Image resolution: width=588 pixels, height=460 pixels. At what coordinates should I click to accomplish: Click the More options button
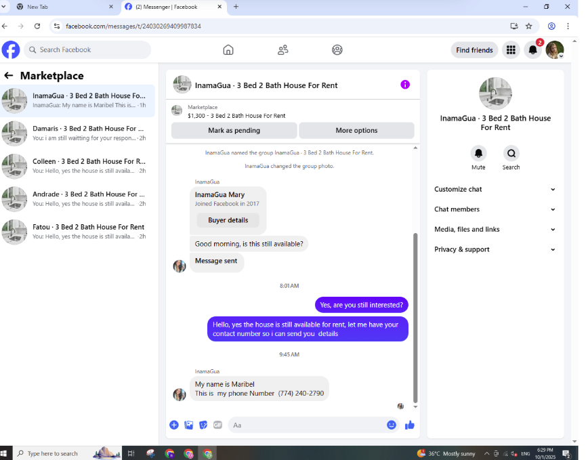coord(356,131)
